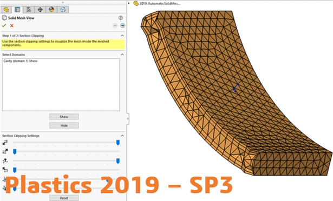Adjust the second section clipping slider handle
Viewport: 333px width, 201px height.
tap(15, 152)
